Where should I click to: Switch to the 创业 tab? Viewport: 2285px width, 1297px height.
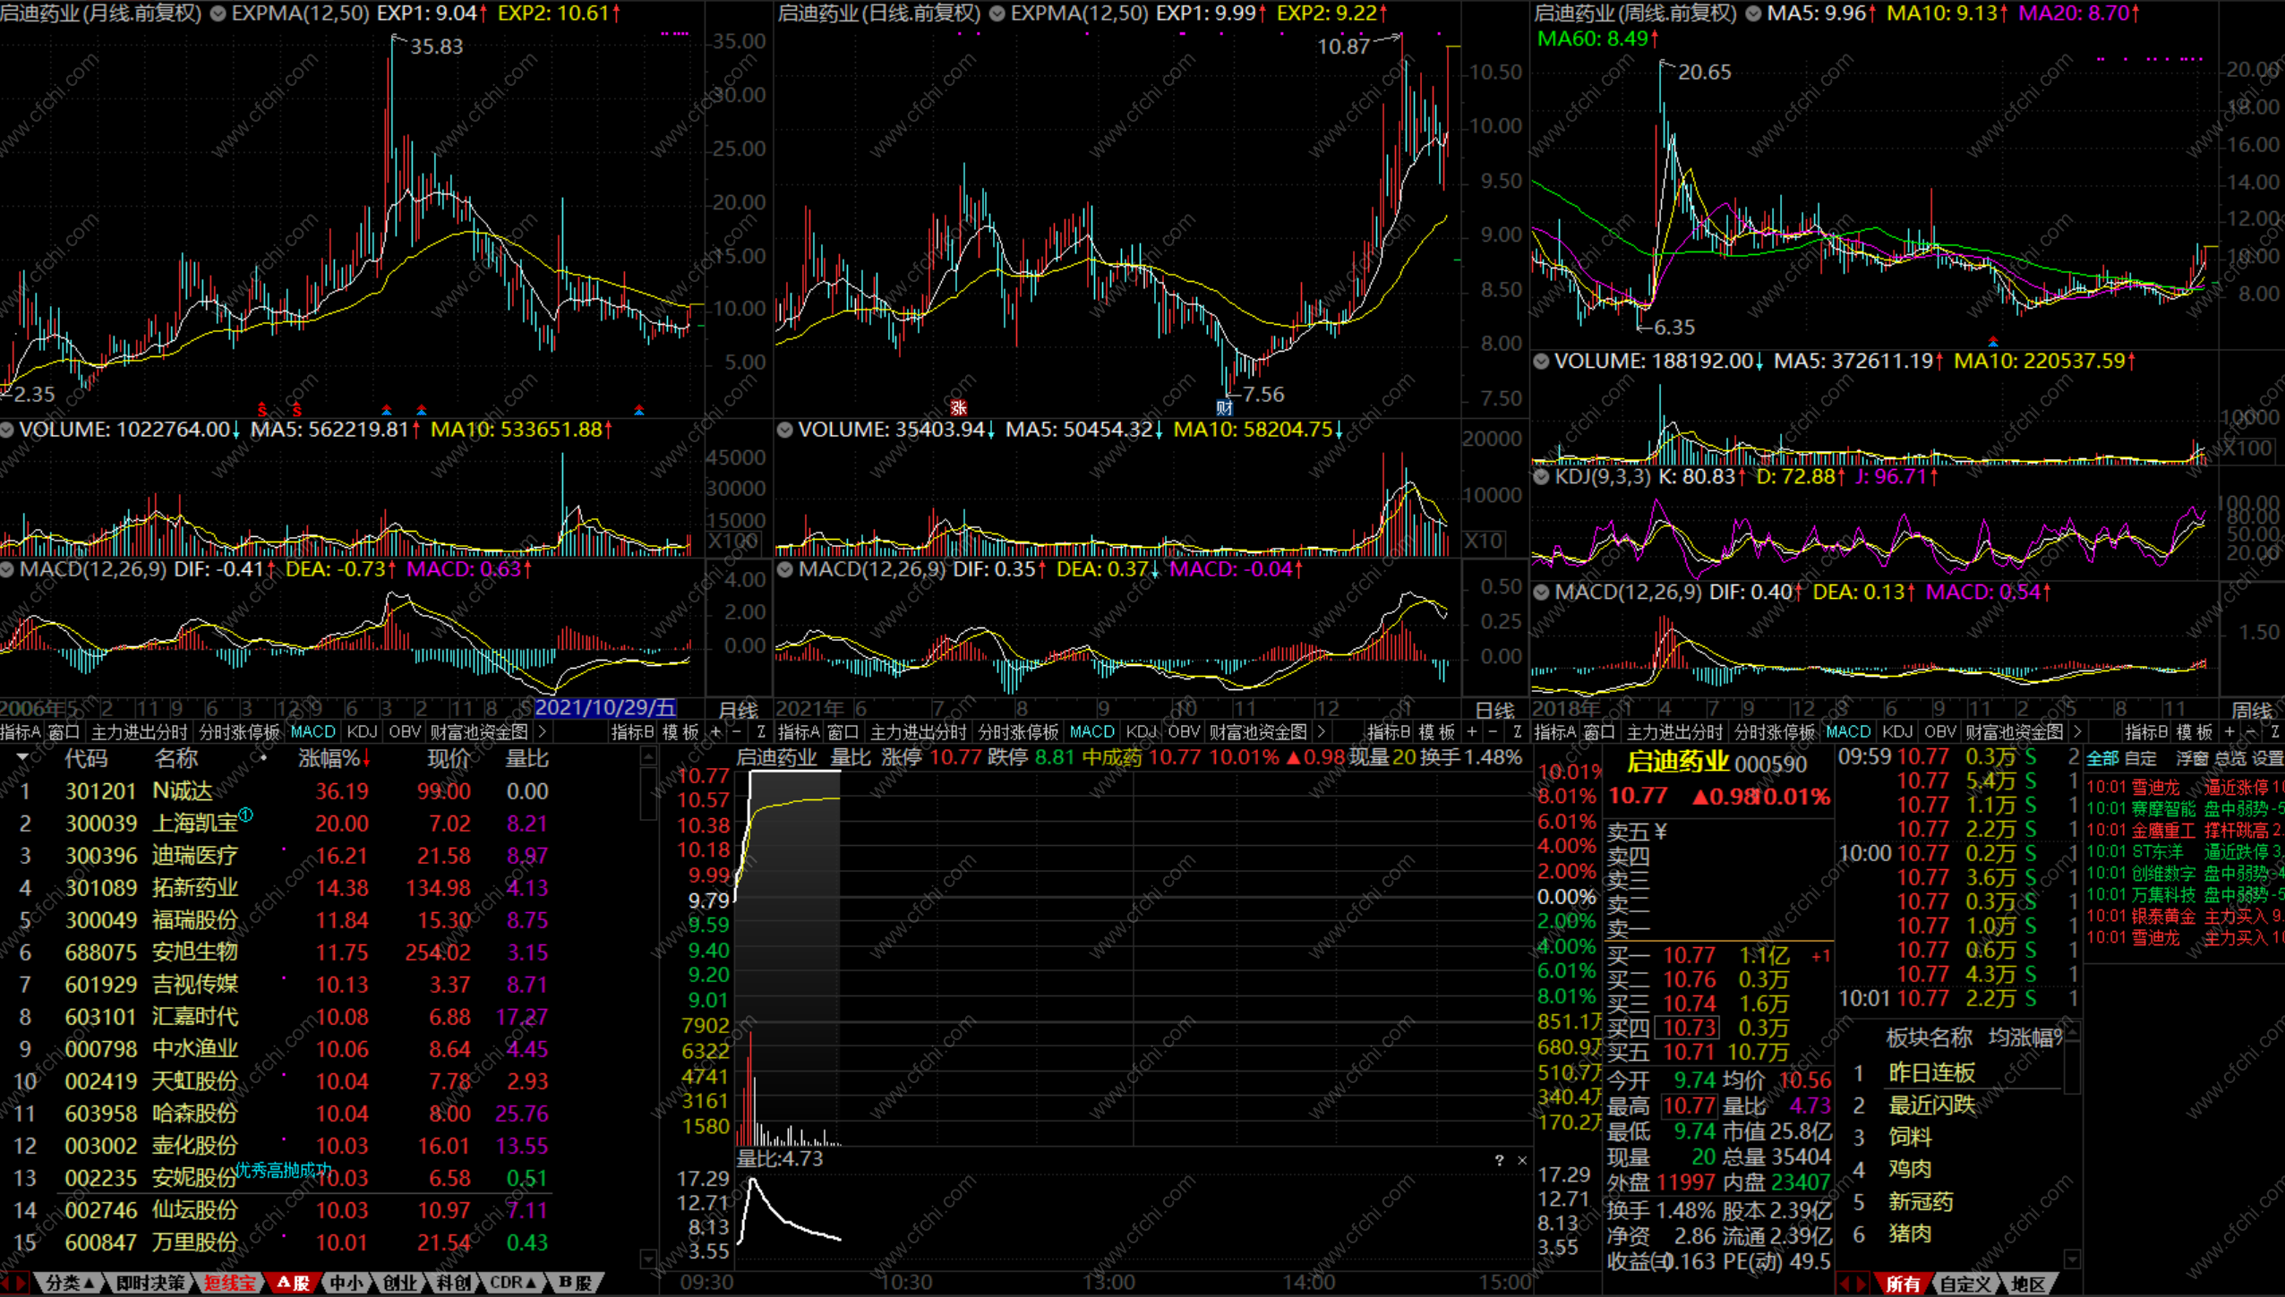pyautogui.click(x=400, y=1283)
